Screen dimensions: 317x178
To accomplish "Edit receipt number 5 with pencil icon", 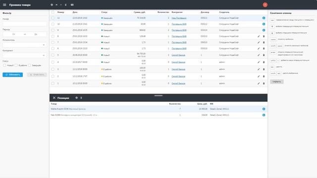I will (x=259, y=55).
